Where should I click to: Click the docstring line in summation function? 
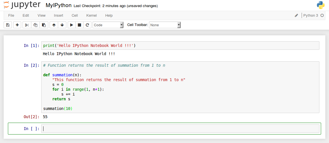[x=119, y=80]
